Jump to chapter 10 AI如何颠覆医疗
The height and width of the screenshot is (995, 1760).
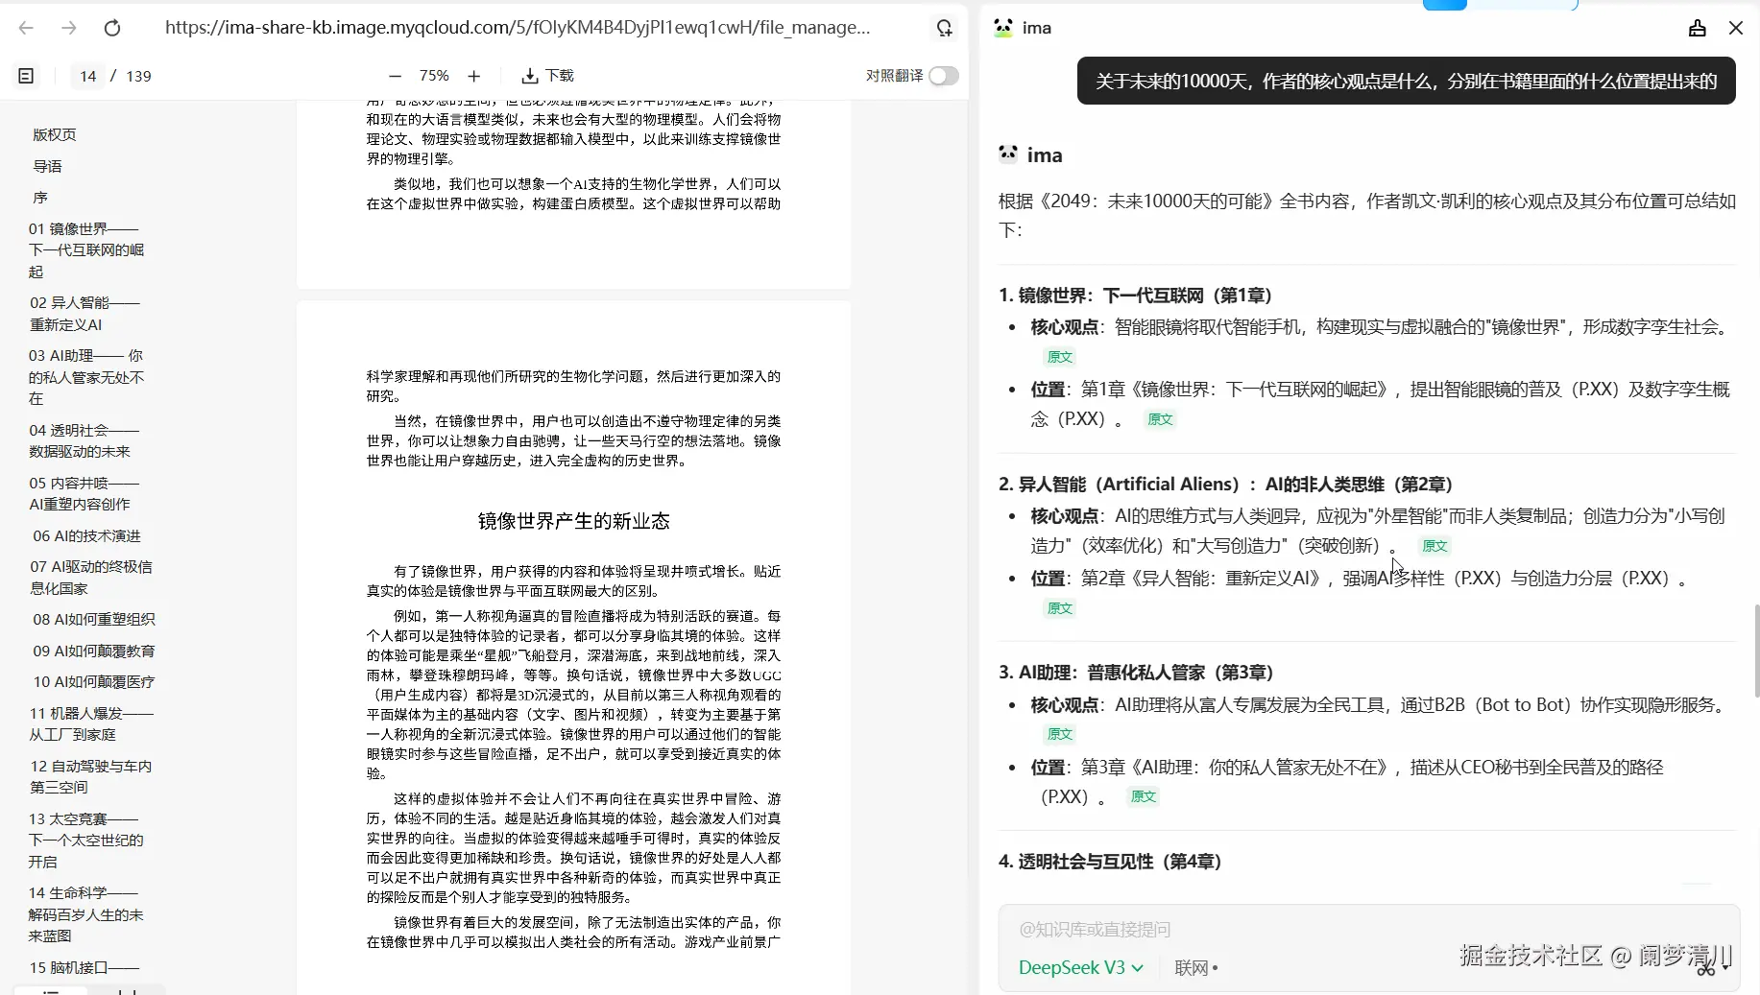point(94,681)
